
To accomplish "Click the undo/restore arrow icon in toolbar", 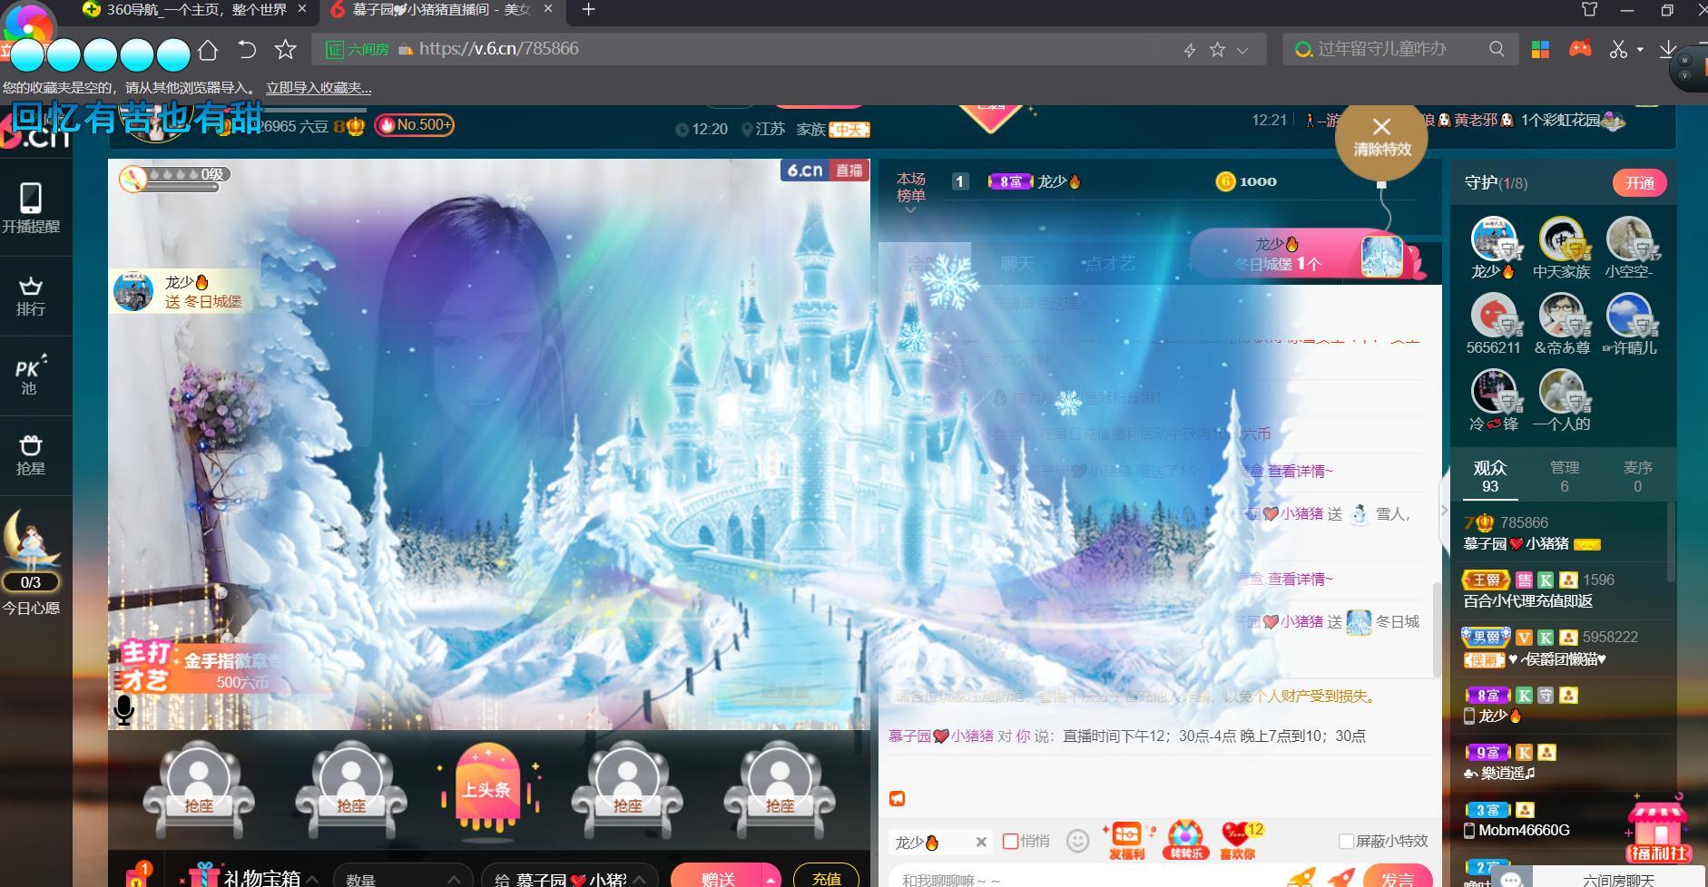I will [247, 50].
